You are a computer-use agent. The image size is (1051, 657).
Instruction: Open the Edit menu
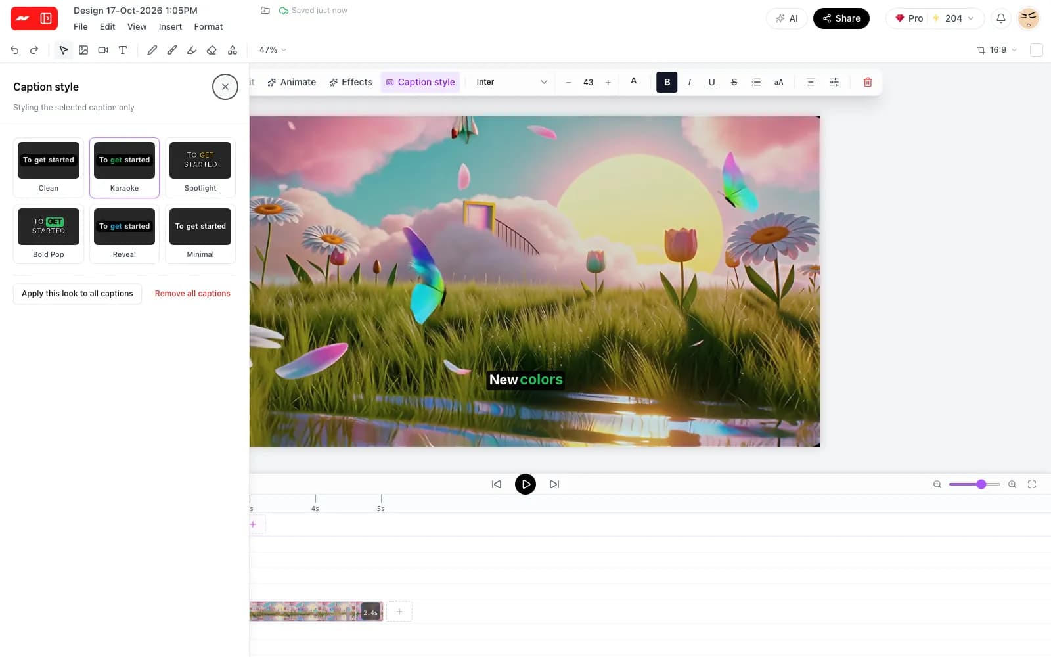coord(107,27)
